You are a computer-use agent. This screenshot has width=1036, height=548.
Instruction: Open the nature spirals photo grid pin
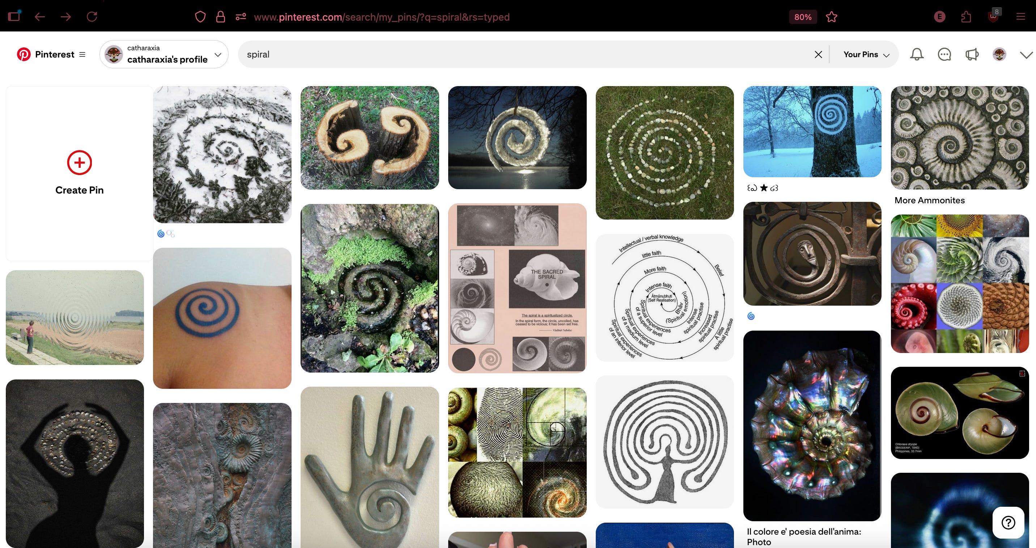coord(960,284)
